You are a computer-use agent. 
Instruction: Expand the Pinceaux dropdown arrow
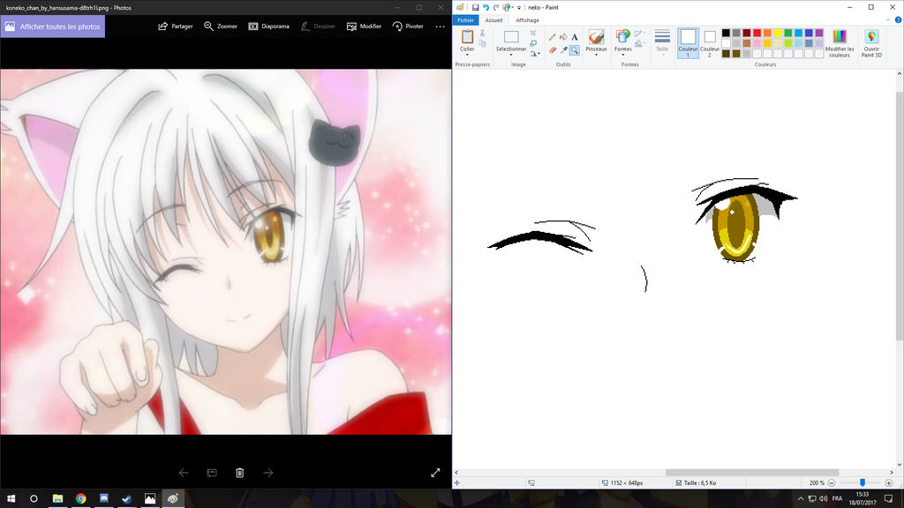pyautogui.click(x=596, y=56)
